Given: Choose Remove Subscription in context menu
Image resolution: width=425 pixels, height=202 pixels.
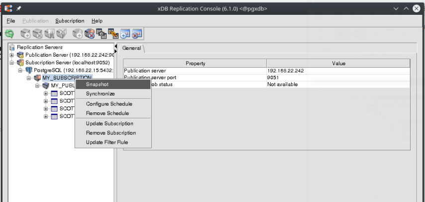Looking at the screenshot, I should tap(113, 133).
